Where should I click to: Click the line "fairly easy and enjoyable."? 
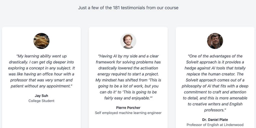point(128,98)
